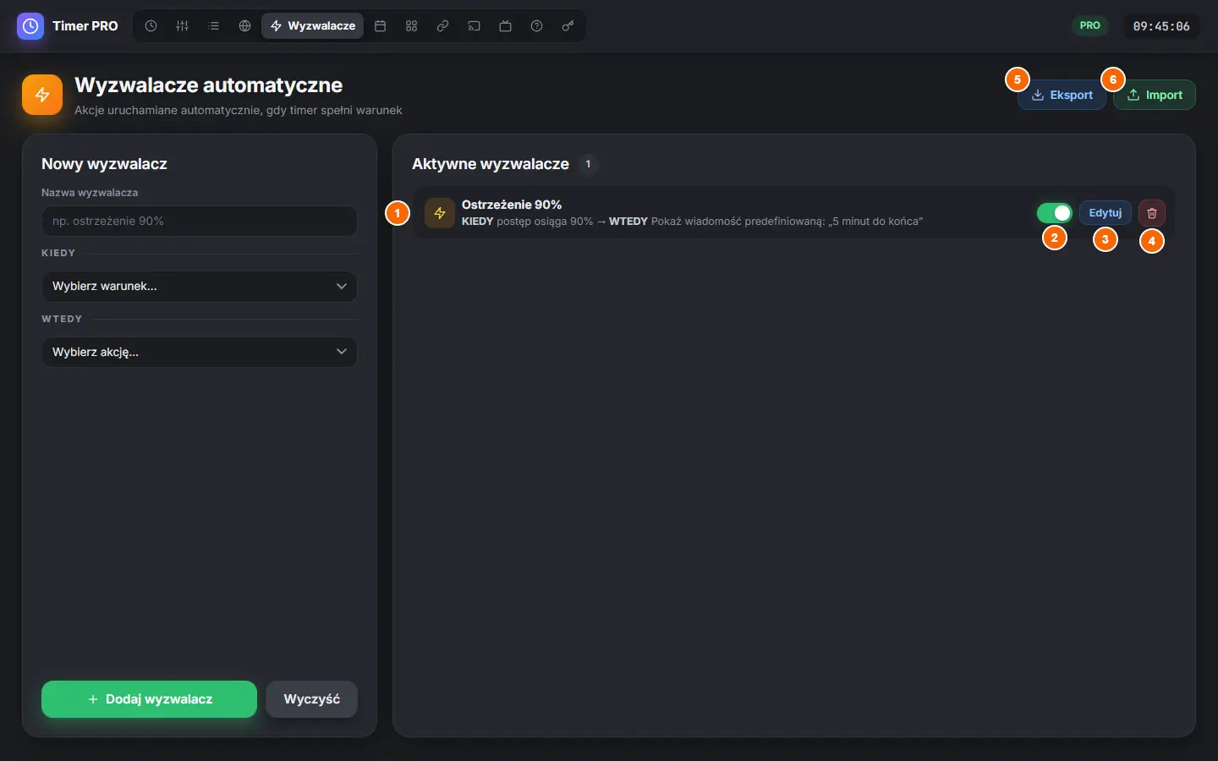Open the cast screen tab
Viewport: 1218px width, 761px height.
(x=474, y=26)
